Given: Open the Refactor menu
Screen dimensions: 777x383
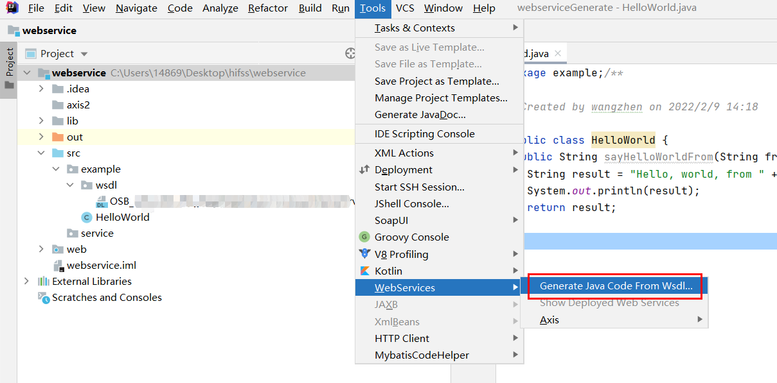Looking at the screenshot, I should click(268, 8).
